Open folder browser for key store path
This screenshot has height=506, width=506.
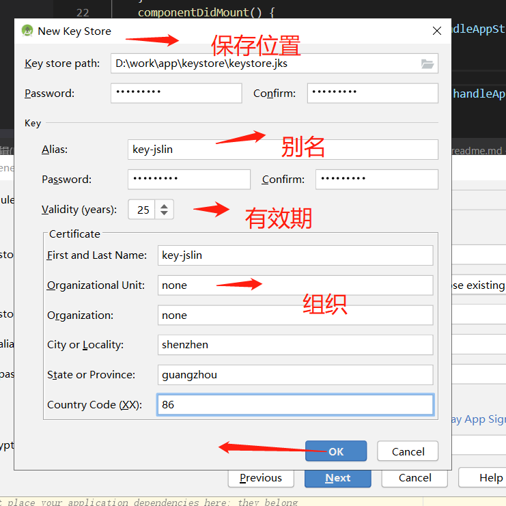click(427, 64)
